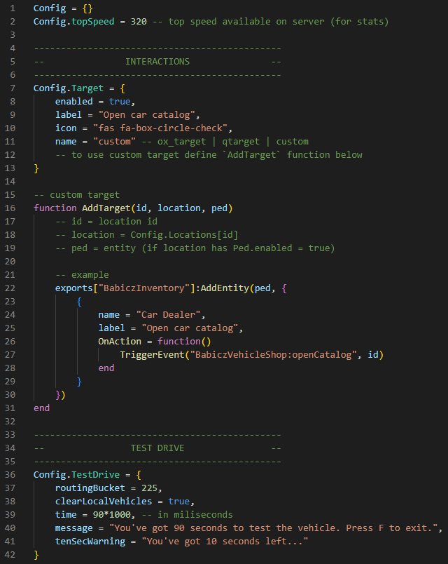Click the INTERACTIONS section header comment

[157, 62]
